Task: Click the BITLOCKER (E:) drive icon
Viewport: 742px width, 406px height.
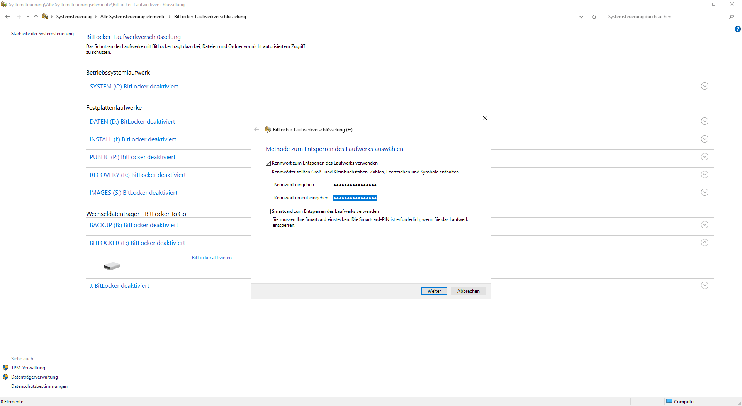Action: click(x=112, y=266)
